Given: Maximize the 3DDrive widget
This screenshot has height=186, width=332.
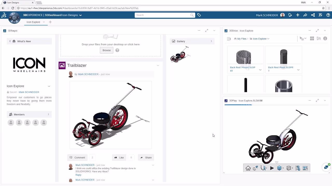Looking at the screenshot, I should (317, 30).
